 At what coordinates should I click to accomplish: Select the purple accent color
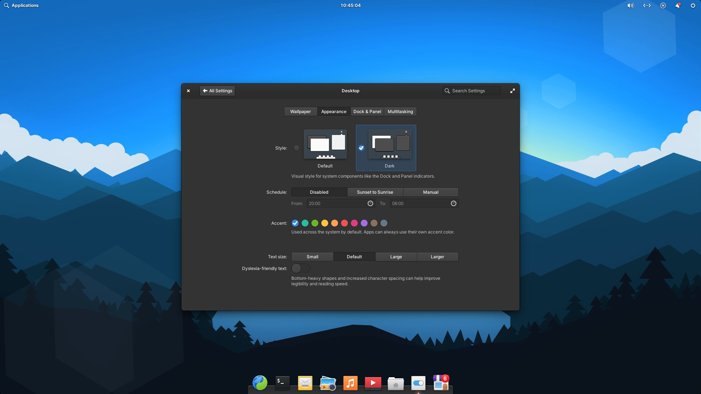click(364, 223)
